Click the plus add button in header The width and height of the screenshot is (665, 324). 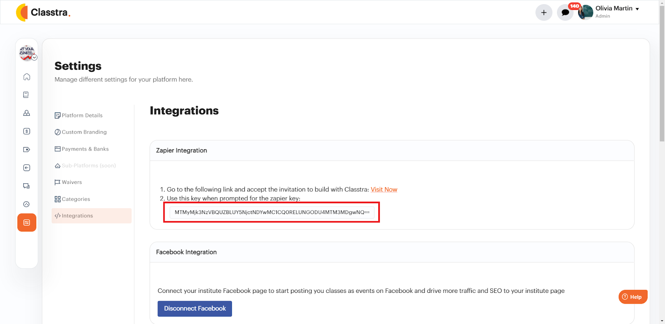(544, 12)
